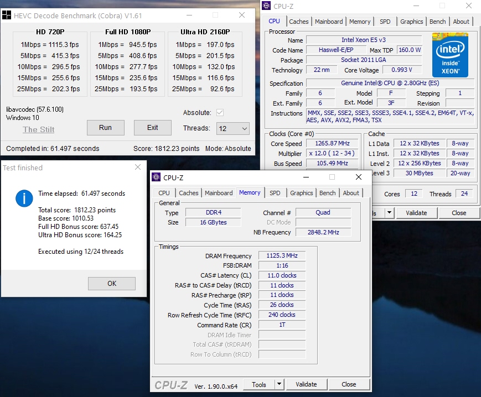The width and height of the screenshot is (481, 397).
Task: Open SPD tab in Memory window
Action: 275,193
